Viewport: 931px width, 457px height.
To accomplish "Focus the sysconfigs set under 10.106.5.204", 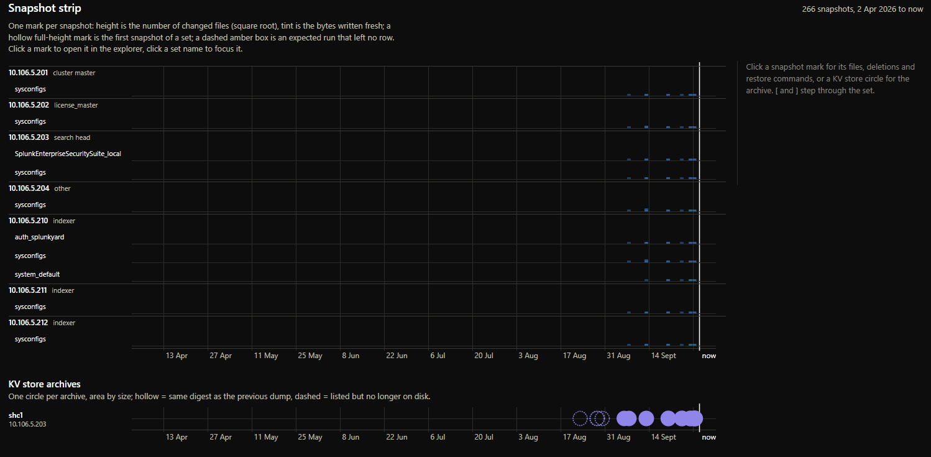I will pyautogui.click(x=30, y=205).
